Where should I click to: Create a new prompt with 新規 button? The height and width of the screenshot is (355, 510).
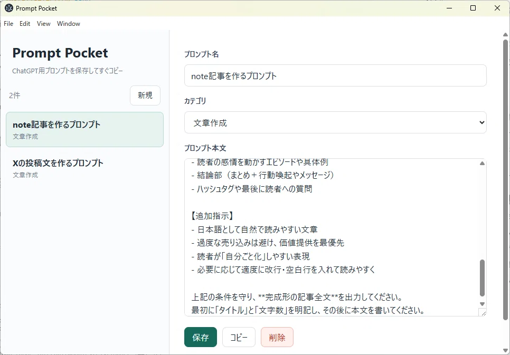145,95
